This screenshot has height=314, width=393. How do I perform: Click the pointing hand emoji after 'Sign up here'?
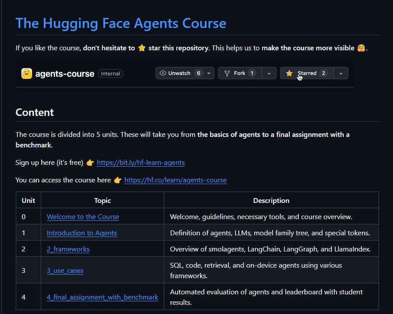tap(90, 163)
